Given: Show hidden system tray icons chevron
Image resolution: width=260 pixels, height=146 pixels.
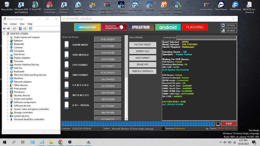Looking at the screenshot, I should point(220,142).
